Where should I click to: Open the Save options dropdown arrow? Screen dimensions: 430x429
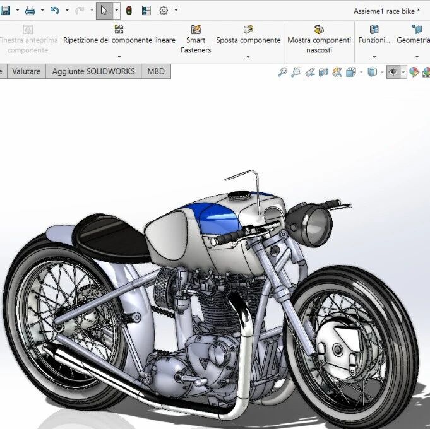[18, 11]
